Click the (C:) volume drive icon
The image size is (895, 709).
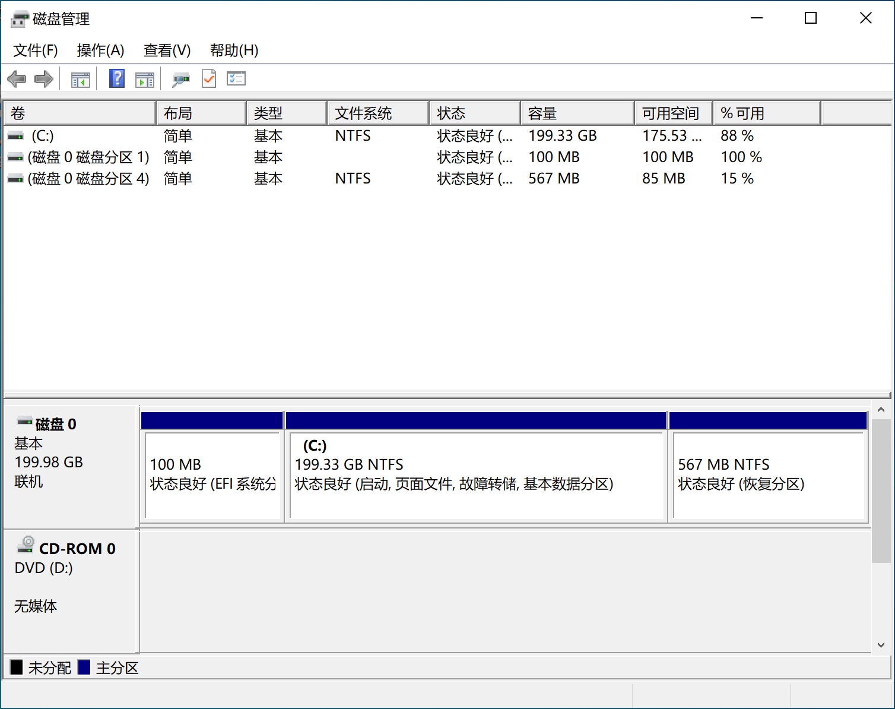point(15,135)
